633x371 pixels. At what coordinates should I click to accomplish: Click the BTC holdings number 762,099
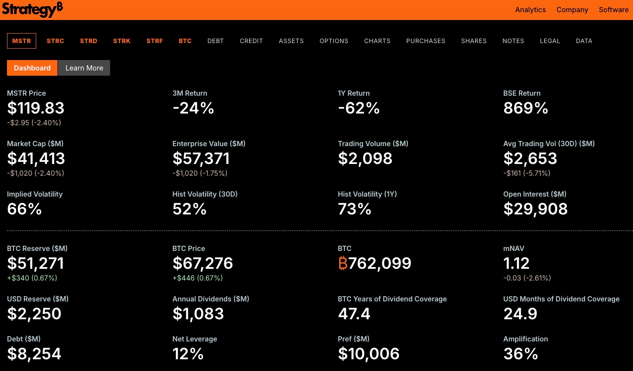[380, 263]
